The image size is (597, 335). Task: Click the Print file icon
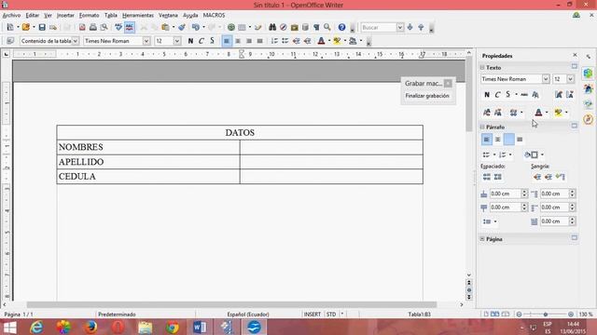(93, 27)
